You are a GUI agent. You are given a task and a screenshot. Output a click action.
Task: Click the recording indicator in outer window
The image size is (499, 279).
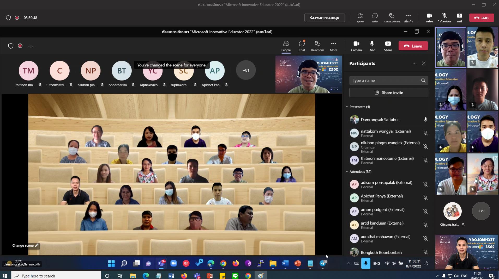point(17,18)
